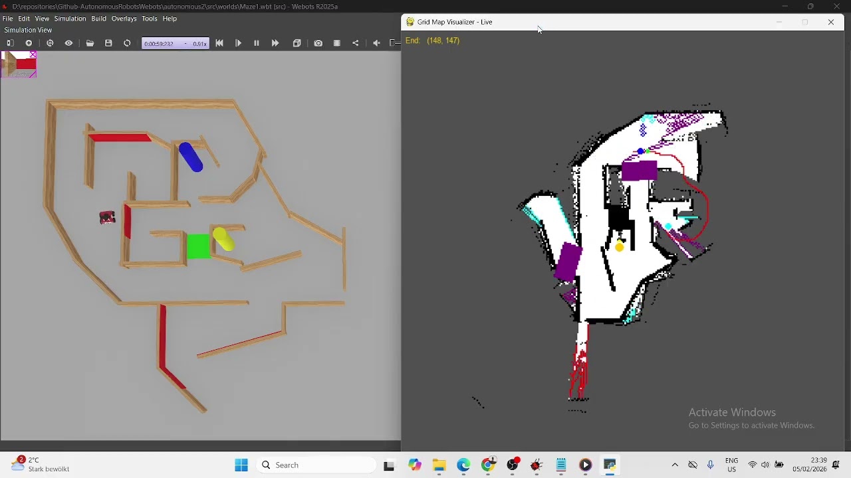
Task: Mute sound with the speaker icon
Action: pyautogui.click(x=377, y=43)
